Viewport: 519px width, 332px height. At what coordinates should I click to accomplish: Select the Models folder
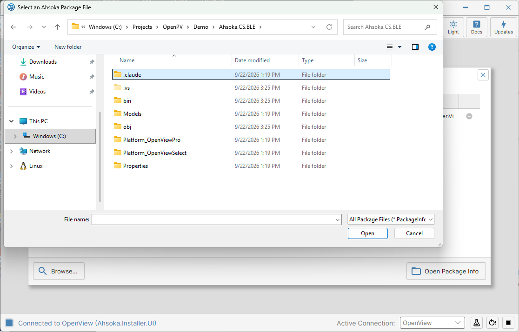(x=251, y=114)
